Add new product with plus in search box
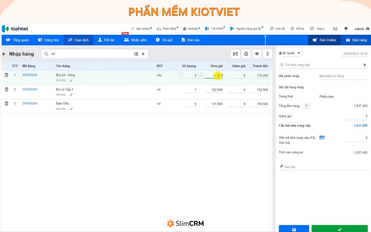The image size is (371, 232). click(143, 54)
